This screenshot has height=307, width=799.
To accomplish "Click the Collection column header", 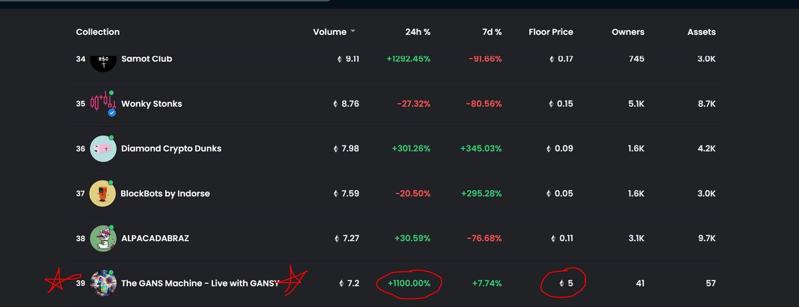I will coord(98,32).
